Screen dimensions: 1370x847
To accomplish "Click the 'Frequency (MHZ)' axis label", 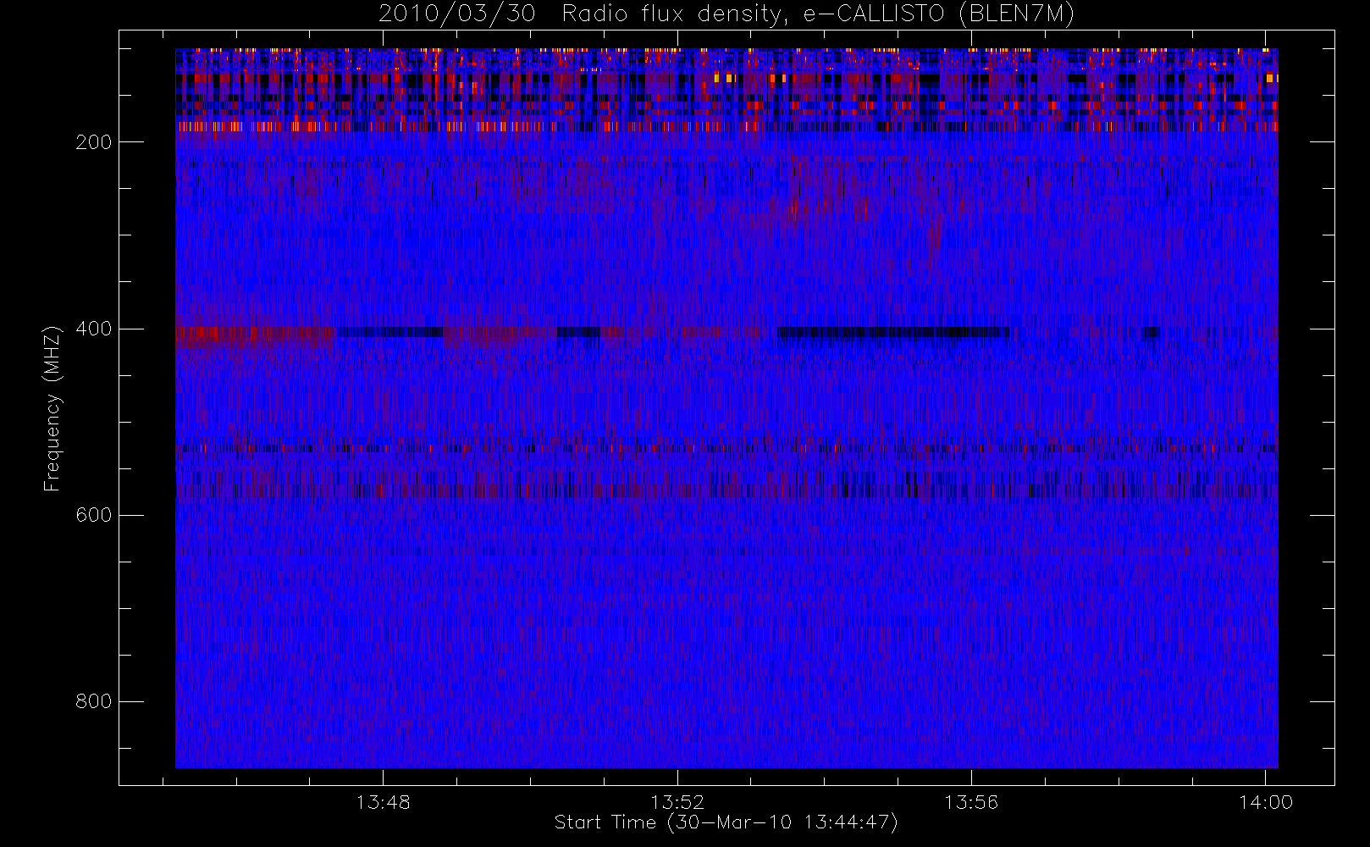I will tap(52, 408).
